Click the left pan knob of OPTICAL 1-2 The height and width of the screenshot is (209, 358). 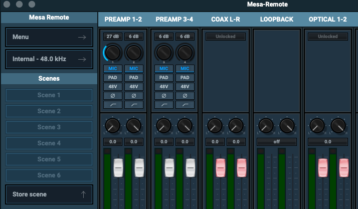tap(317, 125)
